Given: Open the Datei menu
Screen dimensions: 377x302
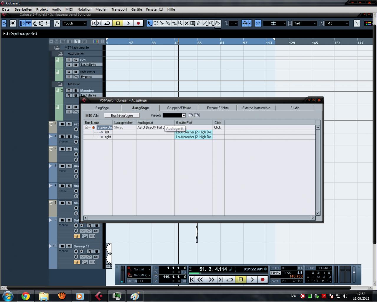Looking at the screenshot, I should point(6,9).
